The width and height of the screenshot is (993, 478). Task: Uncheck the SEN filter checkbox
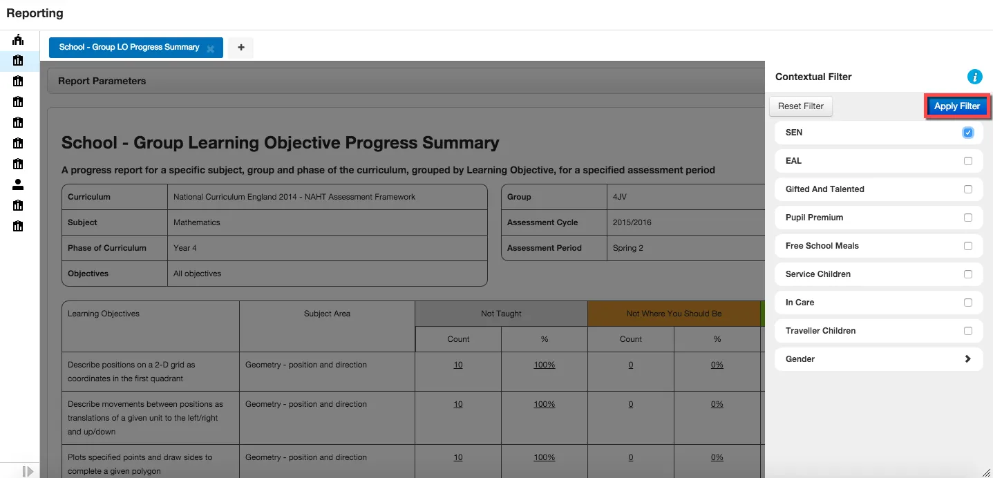968,133
